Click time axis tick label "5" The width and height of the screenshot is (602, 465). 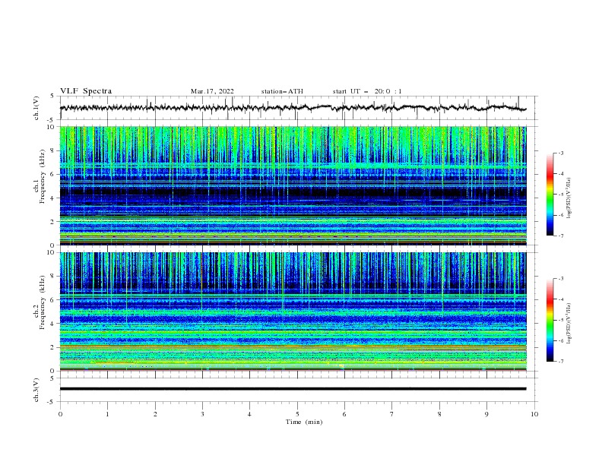(x=297, y=414)
